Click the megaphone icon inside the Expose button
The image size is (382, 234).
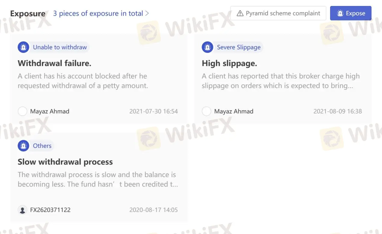coord(340,13)
